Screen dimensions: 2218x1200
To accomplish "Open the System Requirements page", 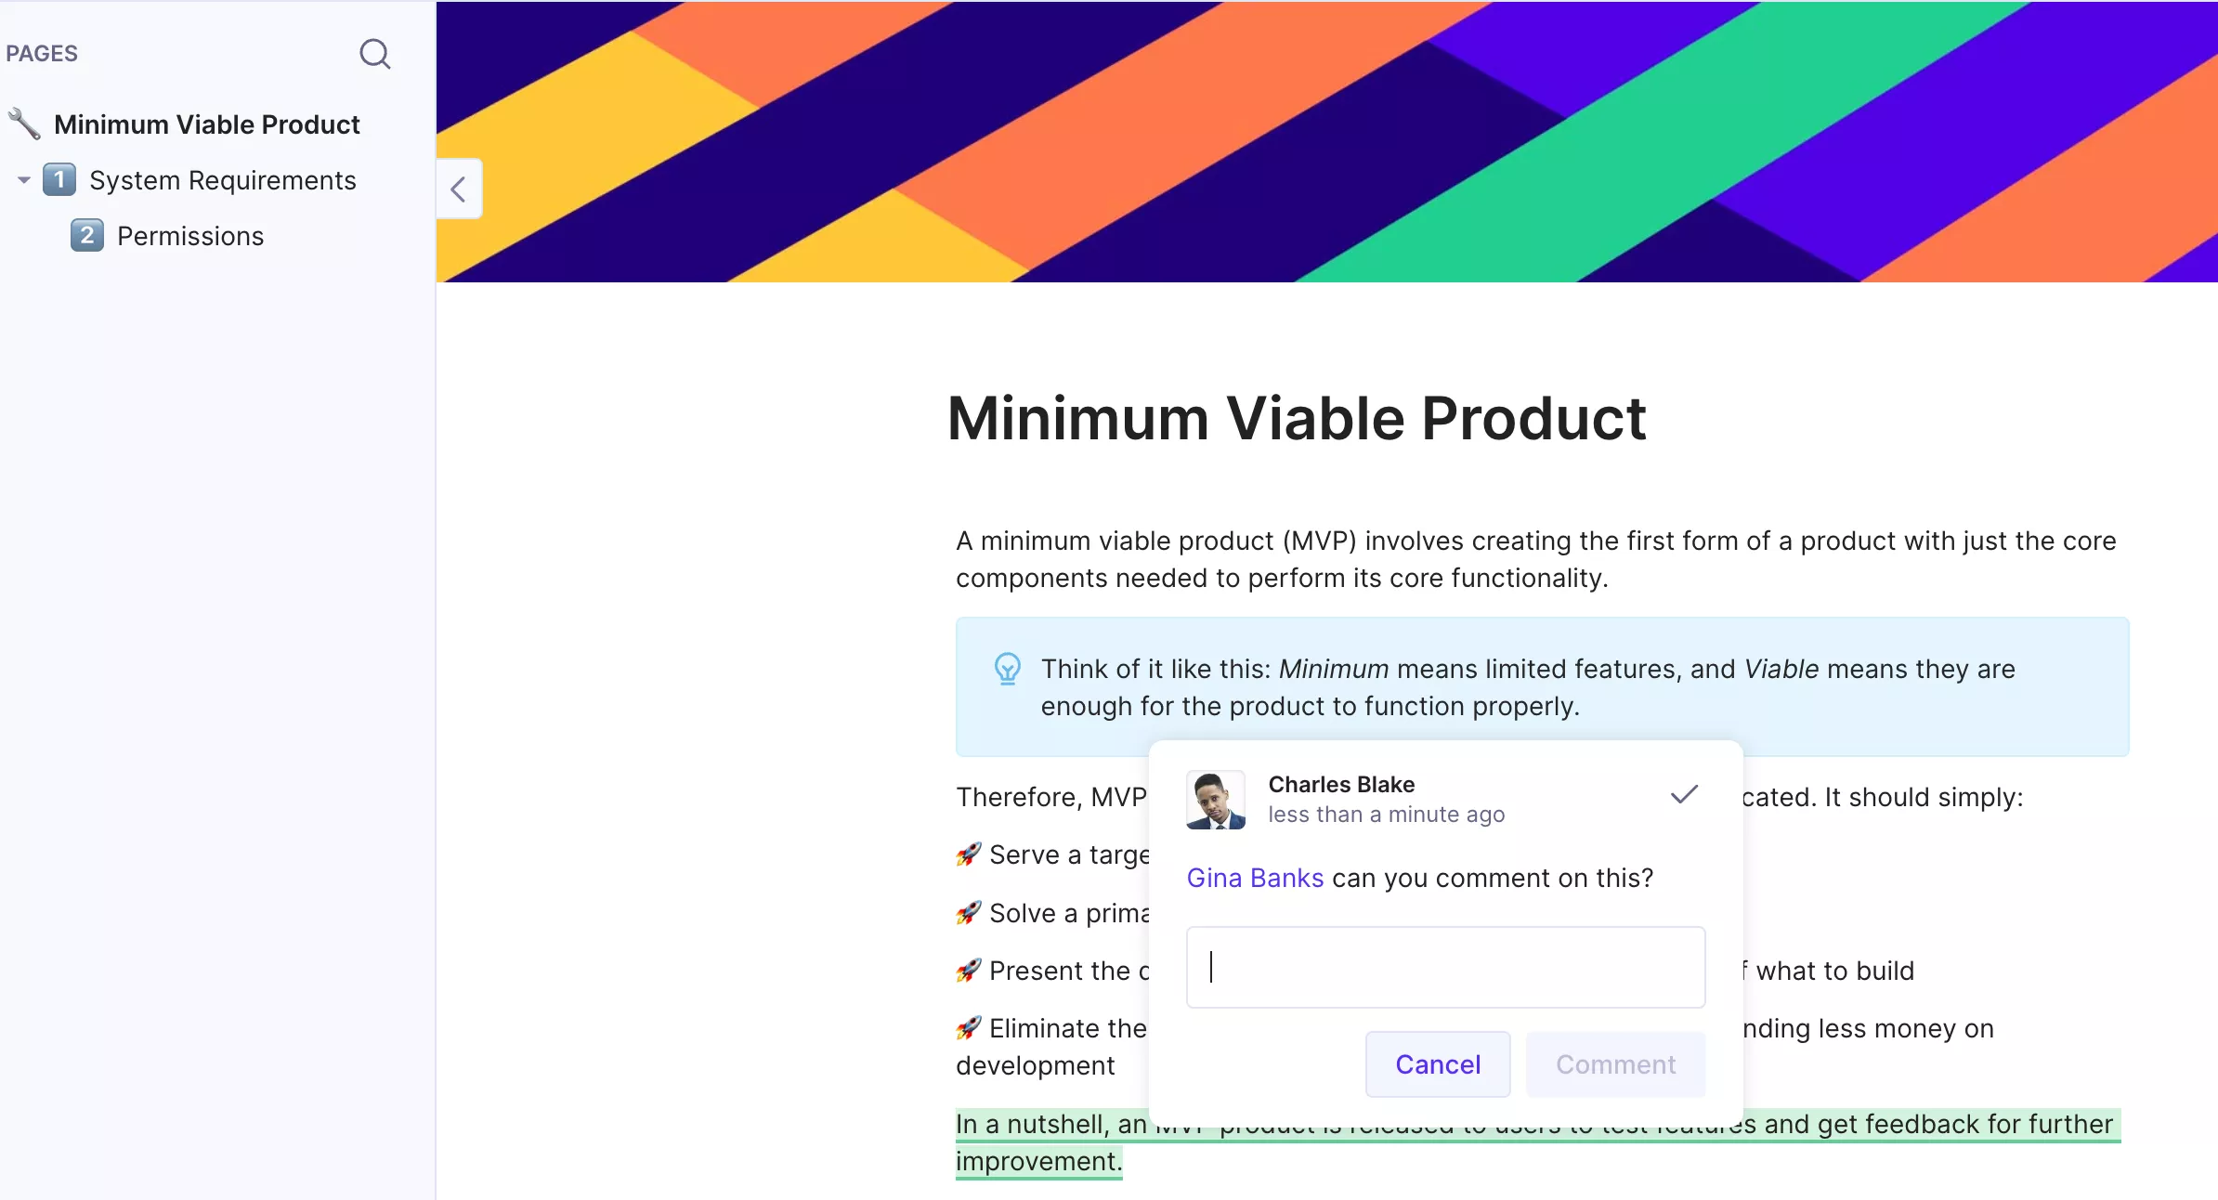I will click(x=223, y=180).
